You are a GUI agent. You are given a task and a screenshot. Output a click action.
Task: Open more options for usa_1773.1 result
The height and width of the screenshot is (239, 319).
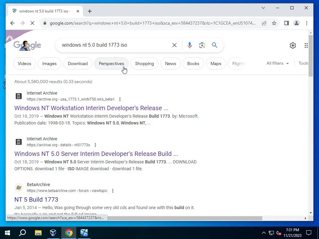[120, 99]
